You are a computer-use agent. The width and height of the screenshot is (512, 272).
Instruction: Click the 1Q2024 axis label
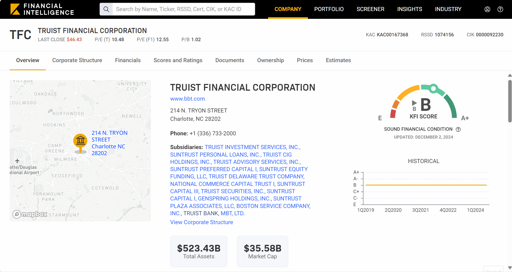(x=475, y=210)
